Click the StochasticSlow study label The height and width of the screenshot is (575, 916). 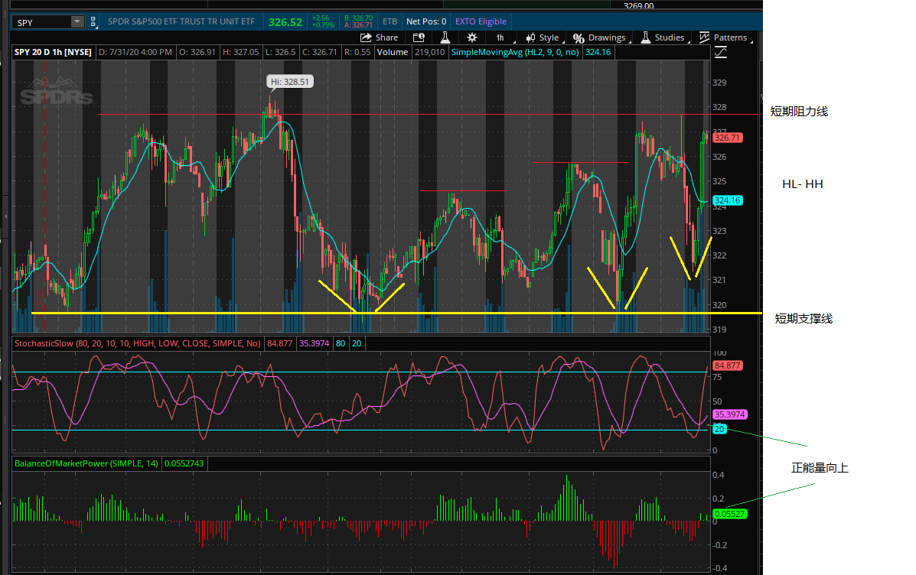[138, 343]
